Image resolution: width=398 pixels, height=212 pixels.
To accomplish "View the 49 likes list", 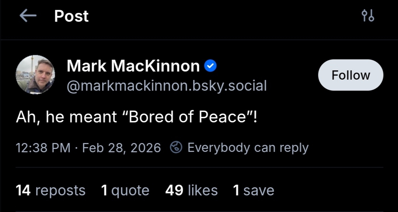I will (x=191, y=191).
